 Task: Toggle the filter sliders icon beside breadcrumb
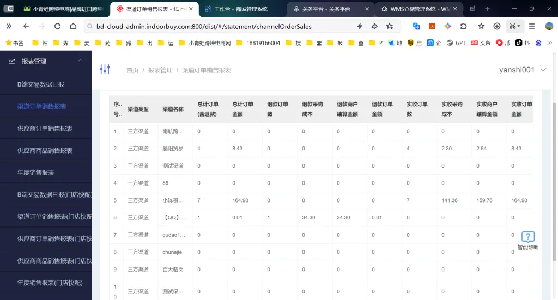tap(105, 69)
